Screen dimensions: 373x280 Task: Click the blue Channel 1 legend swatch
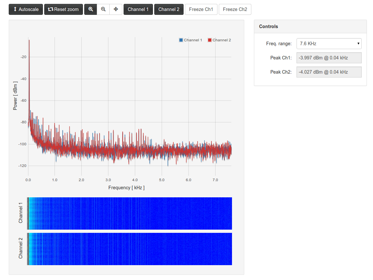coord(181,40)
